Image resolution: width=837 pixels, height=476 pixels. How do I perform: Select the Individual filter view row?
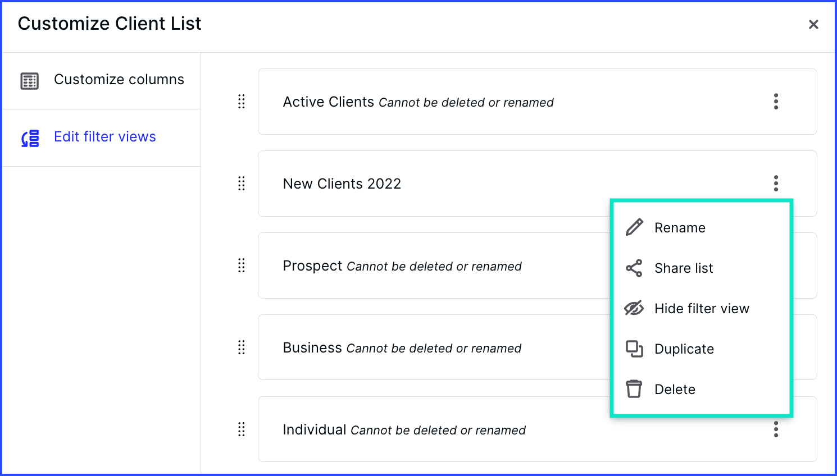click(x=537, y=429)
